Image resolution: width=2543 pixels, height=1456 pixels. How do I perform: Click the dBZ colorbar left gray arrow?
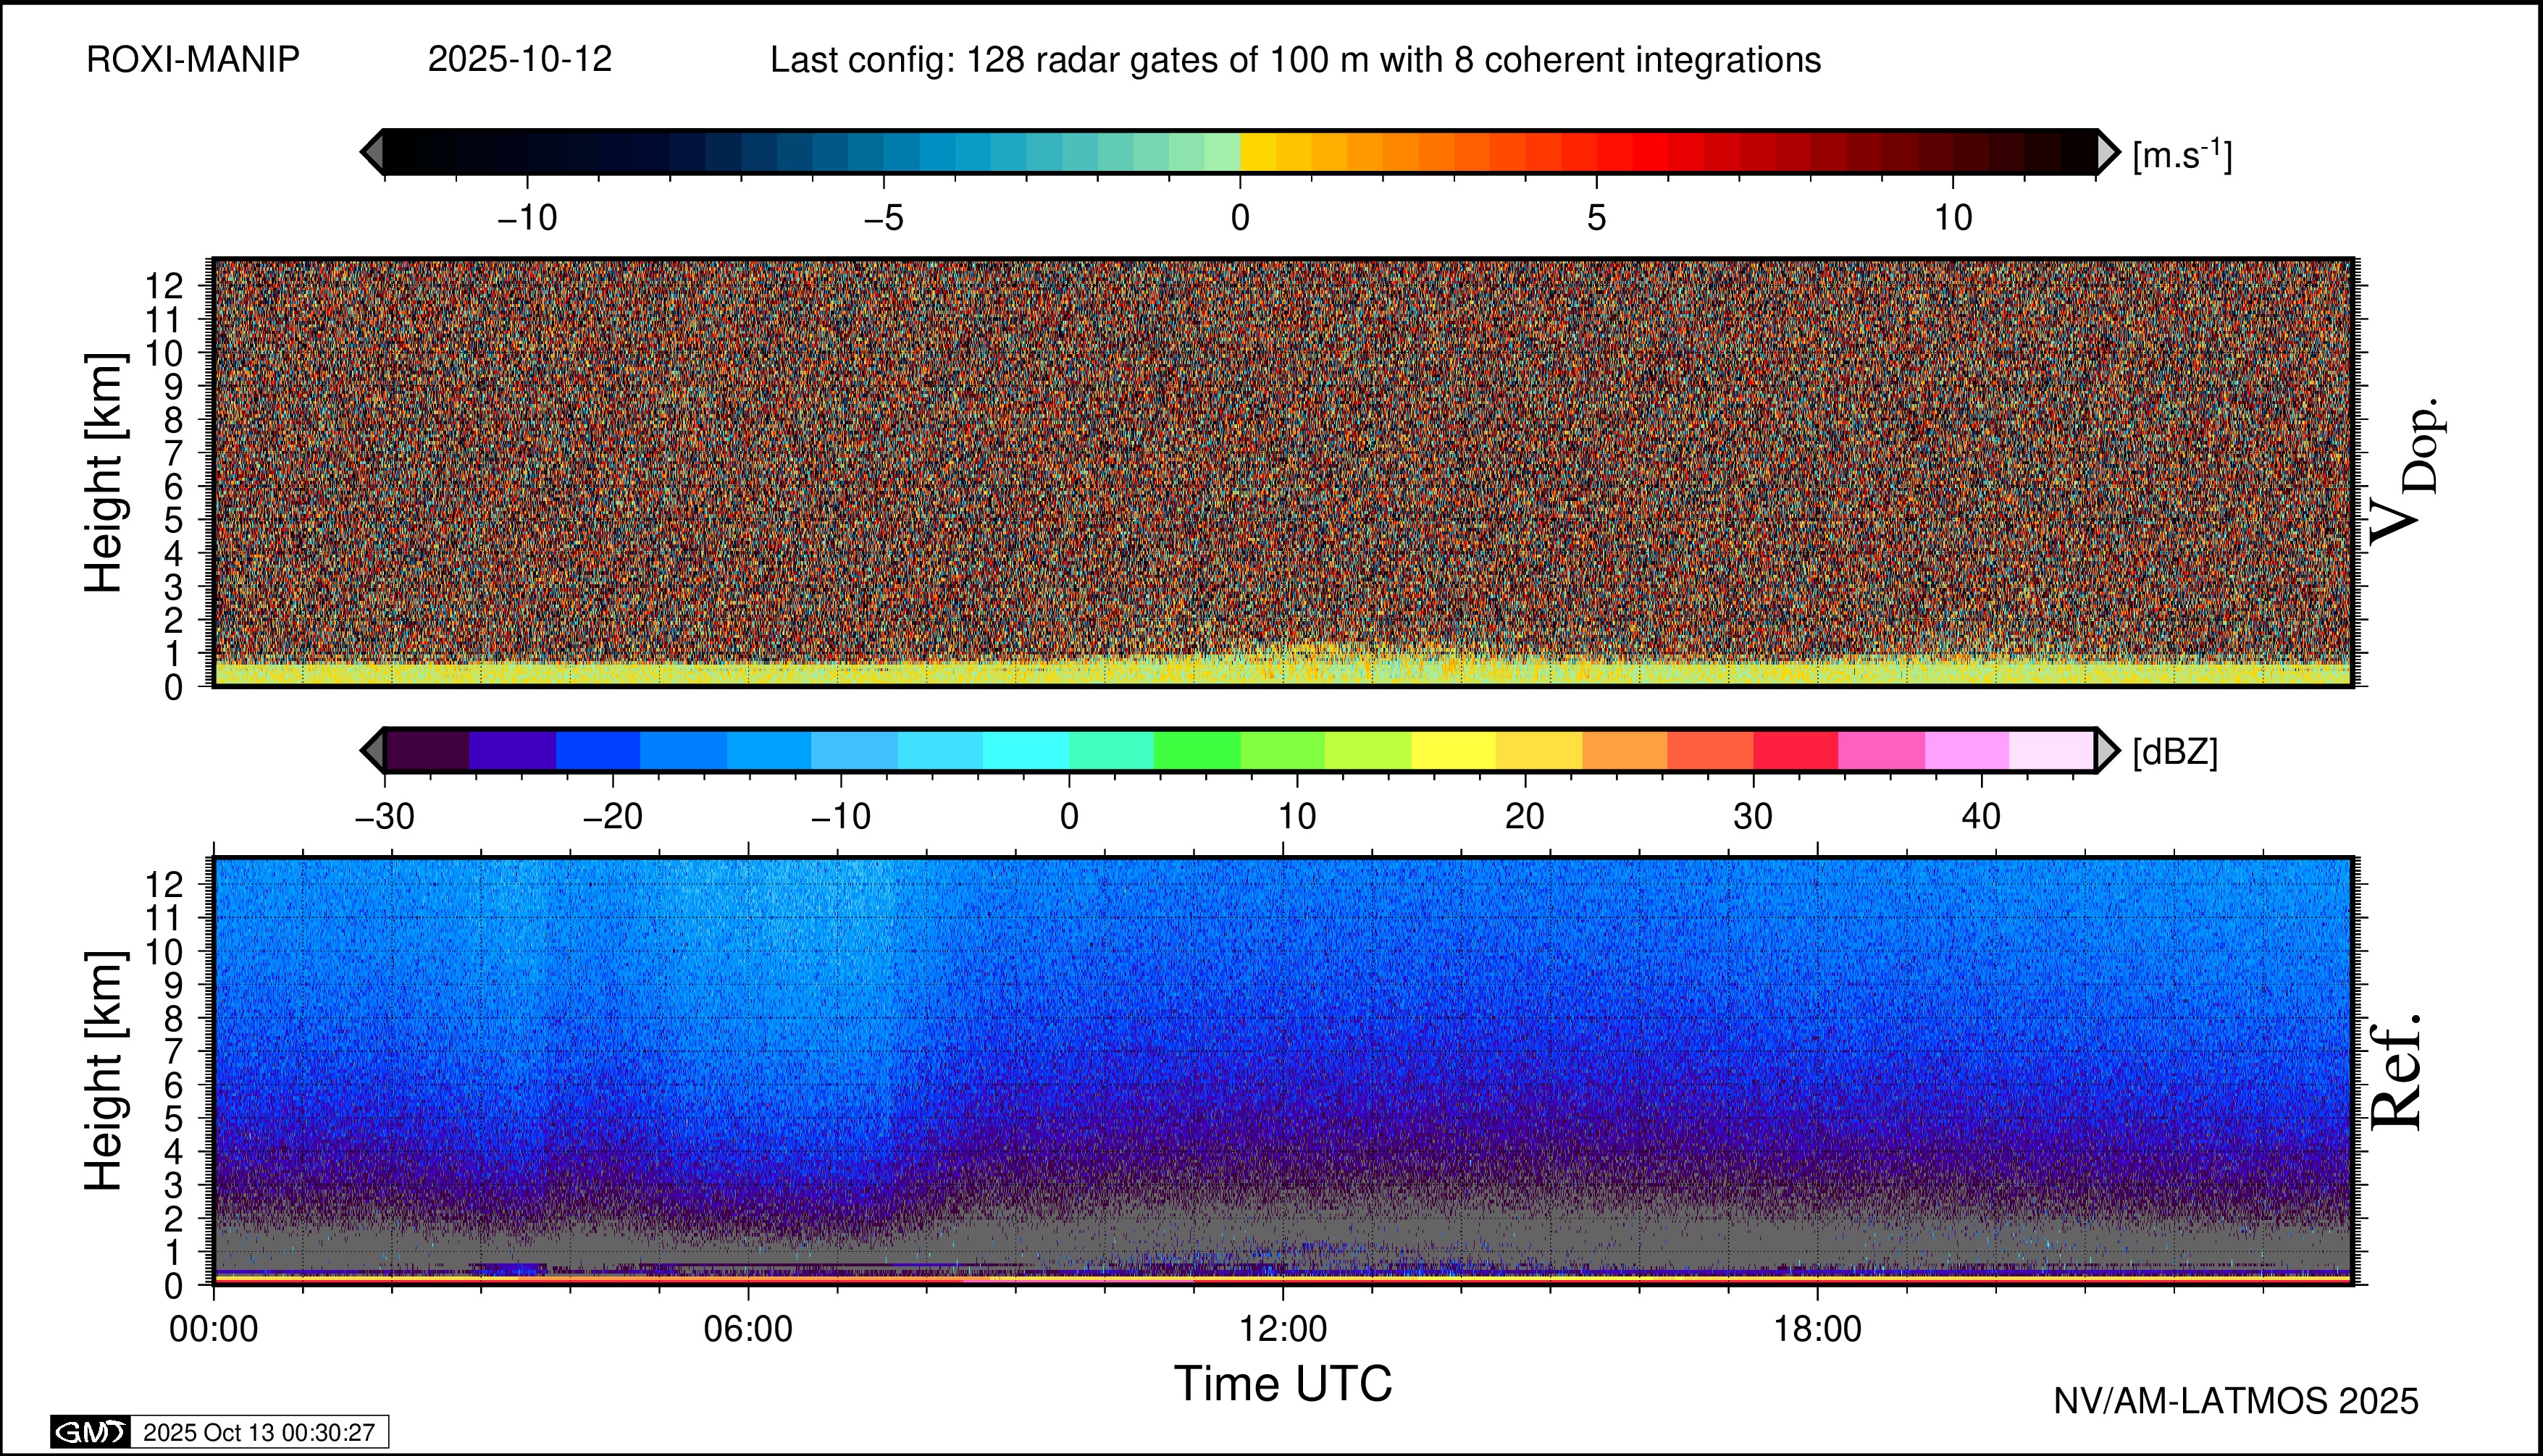pos(372,750)
